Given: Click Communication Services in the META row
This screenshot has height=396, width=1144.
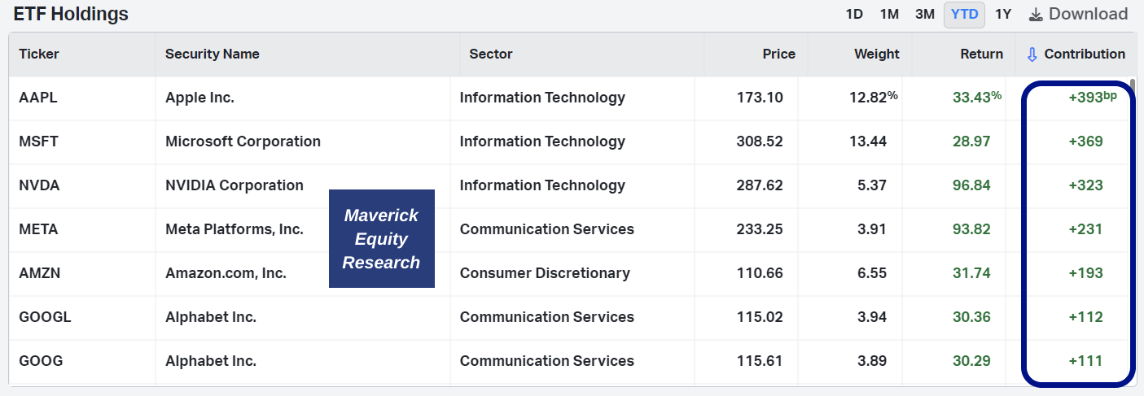Looking at the screenshot, I should (x=547, y=229).
